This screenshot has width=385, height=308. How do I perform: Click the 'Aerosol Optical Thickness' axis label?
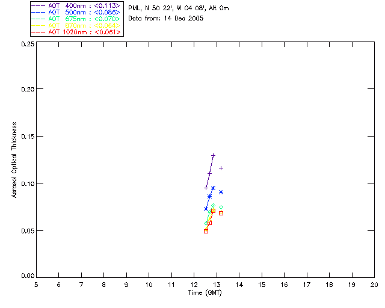(x=14, y=160)
